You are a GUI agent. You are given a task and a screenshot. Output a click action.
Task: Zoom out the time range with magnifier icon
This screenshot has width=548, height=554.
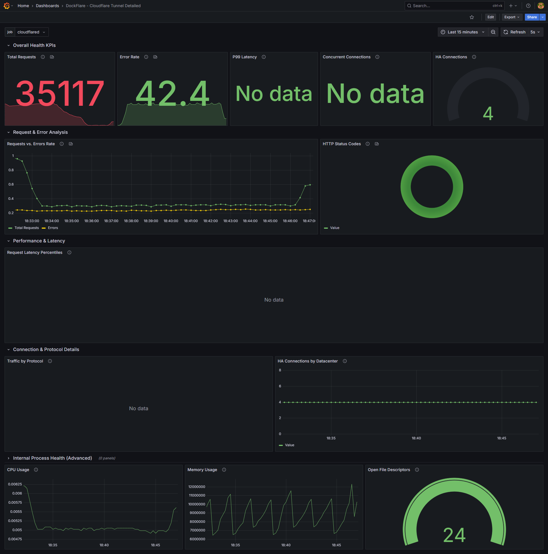click(x=493, y=32)
